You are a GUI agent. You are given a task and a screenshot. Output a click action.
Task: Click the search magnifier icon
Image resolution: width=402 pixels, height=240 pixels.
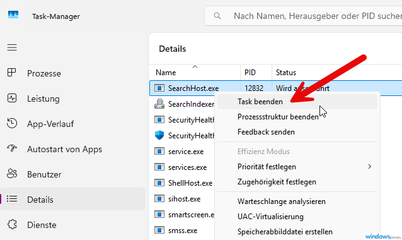217,16
